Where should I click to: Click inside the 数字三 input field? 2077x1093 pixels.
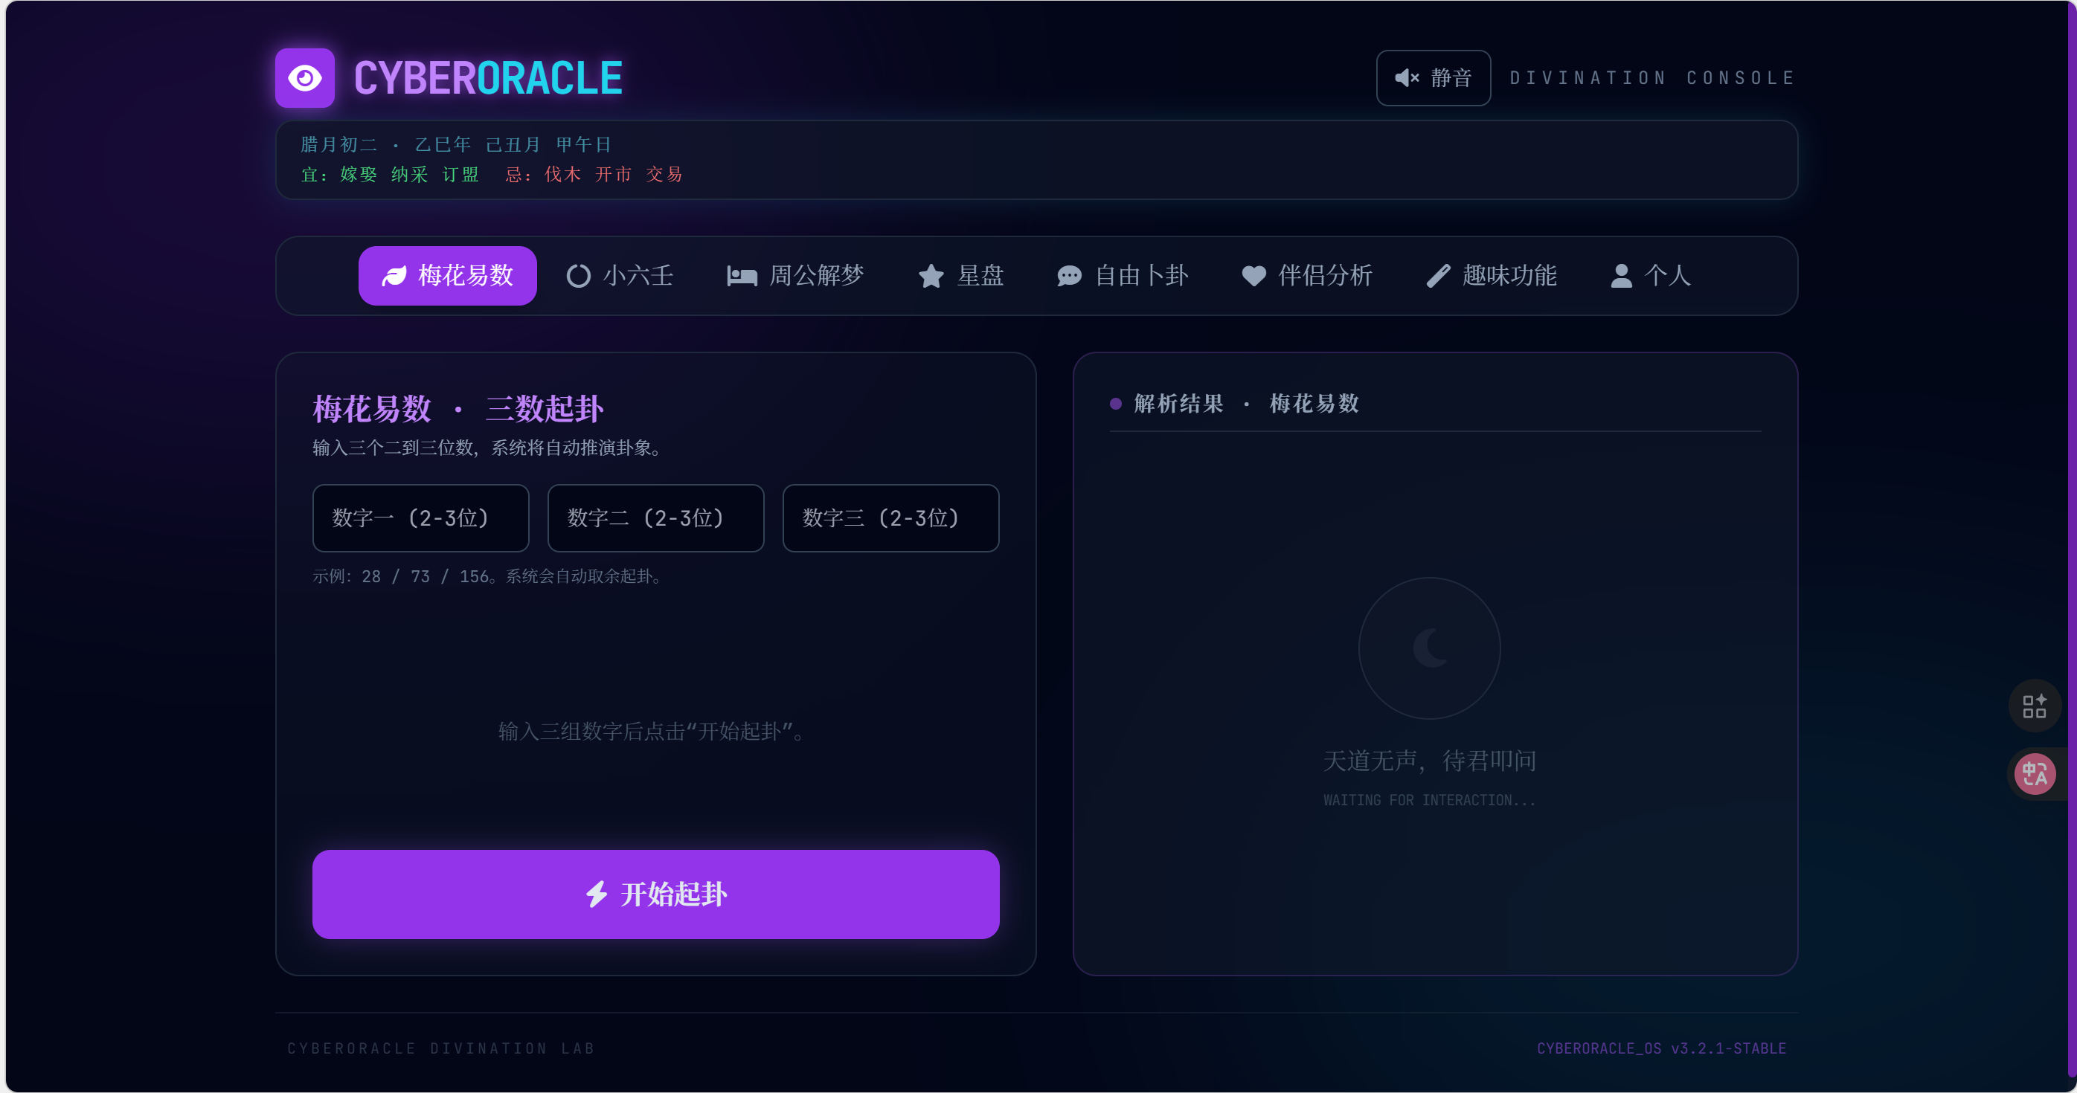click(x=890, y=518)
